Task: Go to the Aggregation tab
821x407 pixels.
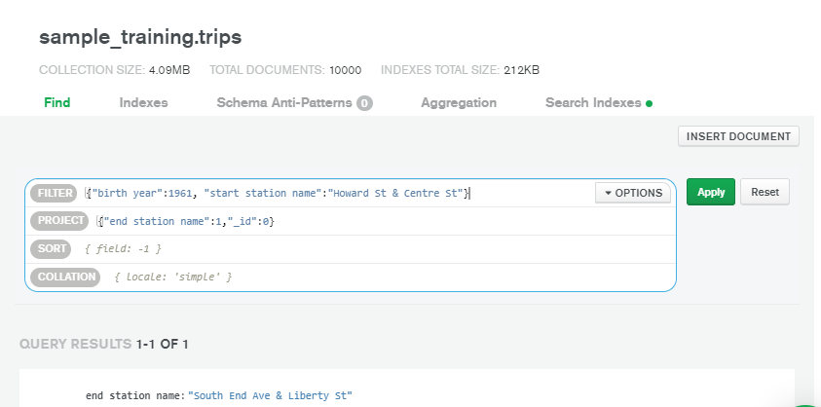Action: coord(459,102)
